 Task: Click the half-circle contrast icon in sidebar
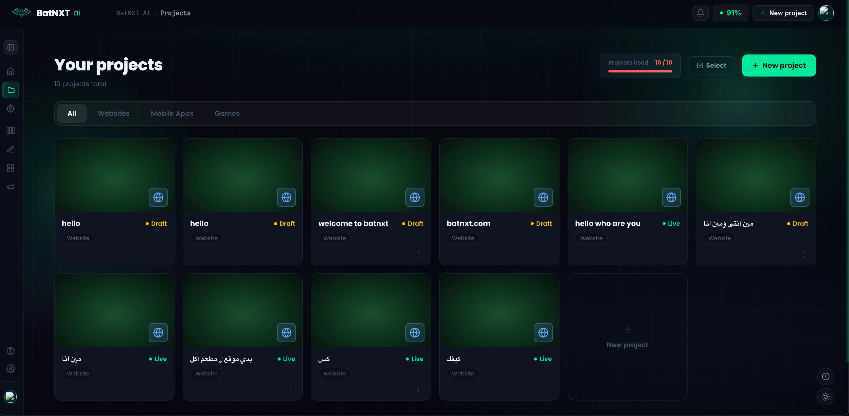(x=11, y=351)
